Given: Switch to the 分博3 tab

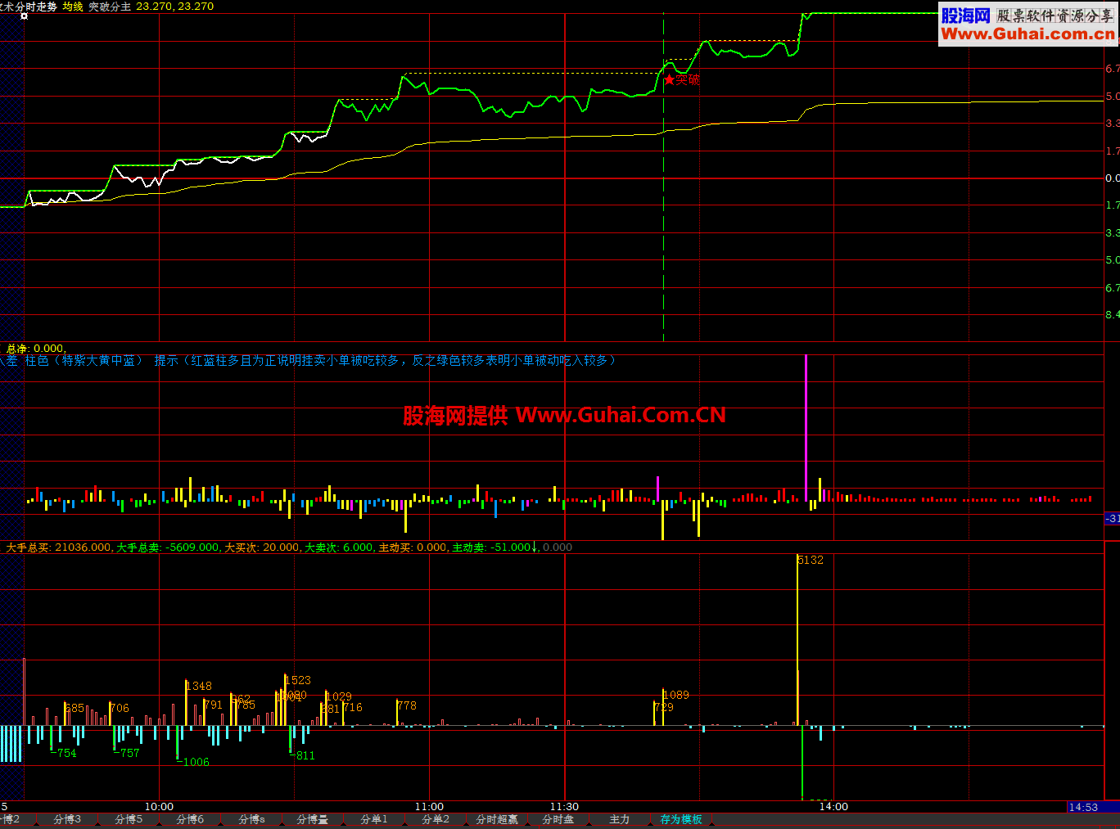Looking at the screenshot, I should pyautogui.click(x=67, y=819).
